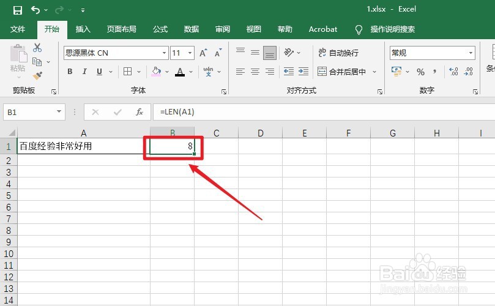The height and width of the screenshot is (306, 495).
Task: Click Increase Indent icon
Action: tap(303, 72)
